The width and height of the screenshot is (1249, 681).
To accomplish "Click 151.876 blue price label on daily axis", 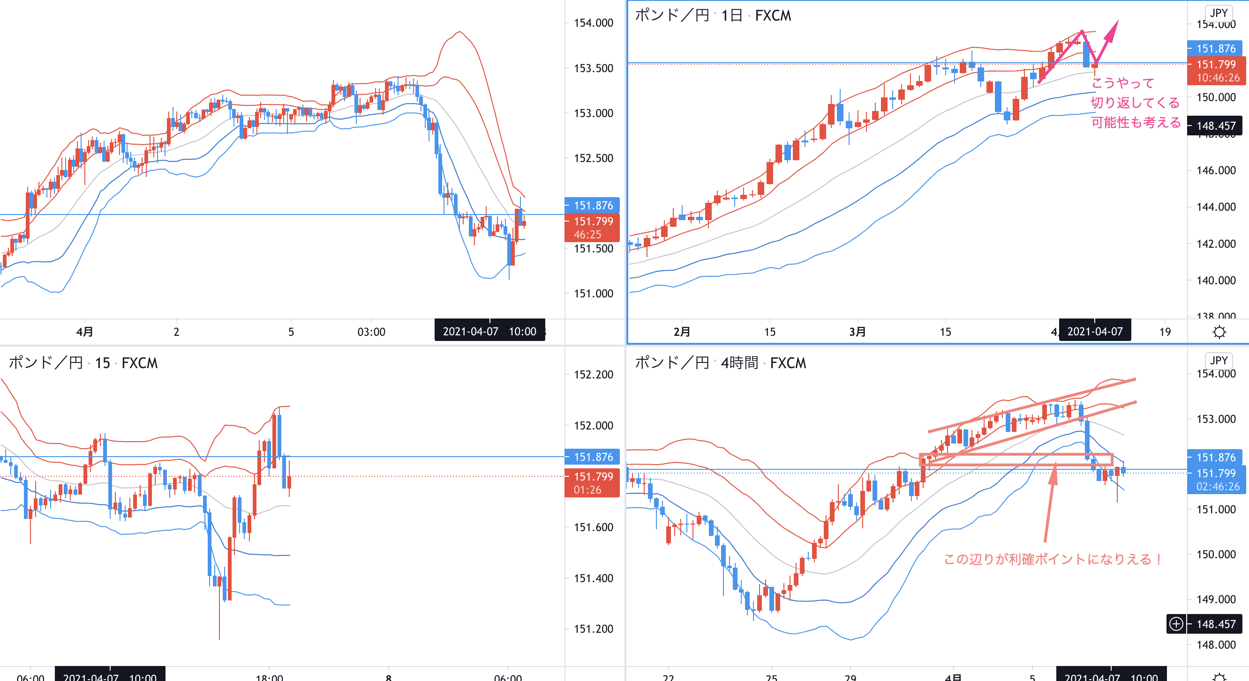I will pos(1216,48).
